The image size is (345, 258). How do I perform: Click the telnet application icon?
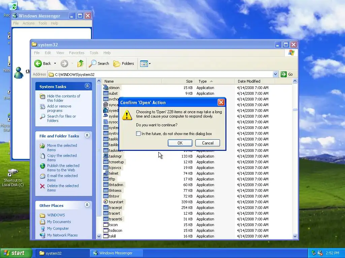click(105, 173)
